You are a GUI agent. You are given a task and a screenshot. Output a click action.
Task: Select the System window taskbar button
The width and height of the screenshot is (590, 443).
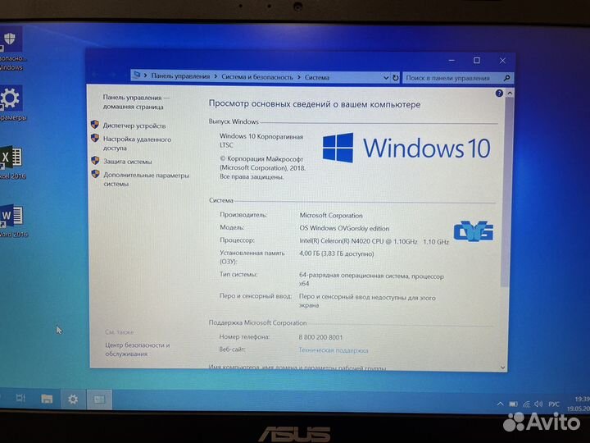99,400
